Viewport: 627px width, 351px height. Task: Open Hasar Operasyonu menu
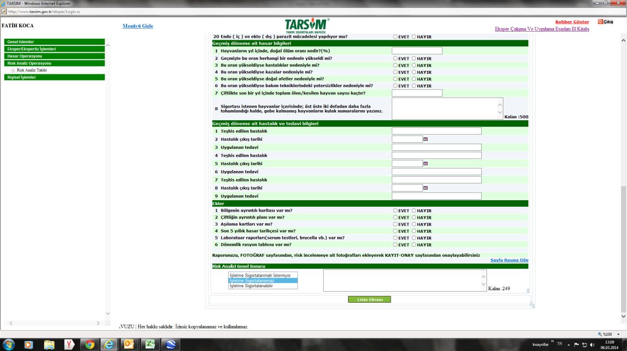pos(54,56)
